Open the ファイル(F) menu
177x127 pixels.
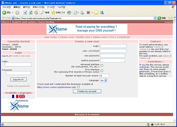pos(7,7)
